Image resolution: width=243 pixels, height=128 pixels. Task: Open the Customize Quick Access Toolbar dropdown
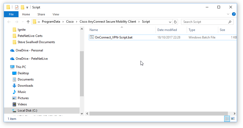click(x=27, y=8)
